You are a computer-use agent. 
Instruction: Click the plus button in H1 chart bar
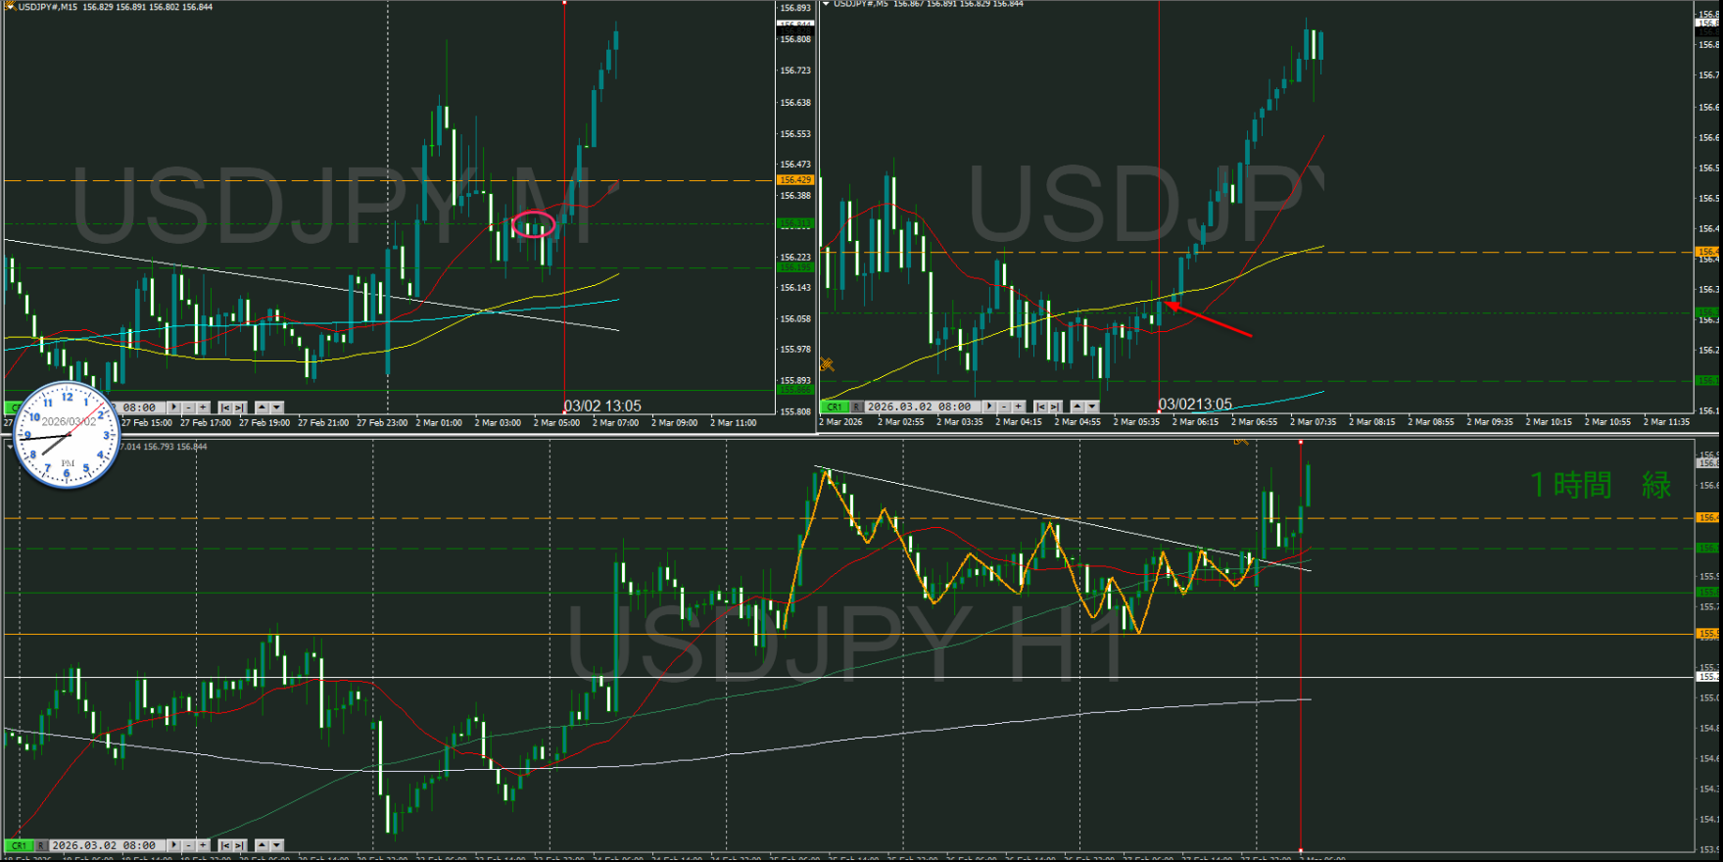point(203,845)
